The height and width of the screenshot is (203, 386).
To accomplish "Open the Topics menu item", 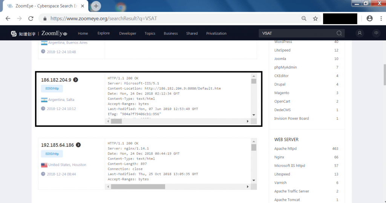I will (x=150, y=33).
